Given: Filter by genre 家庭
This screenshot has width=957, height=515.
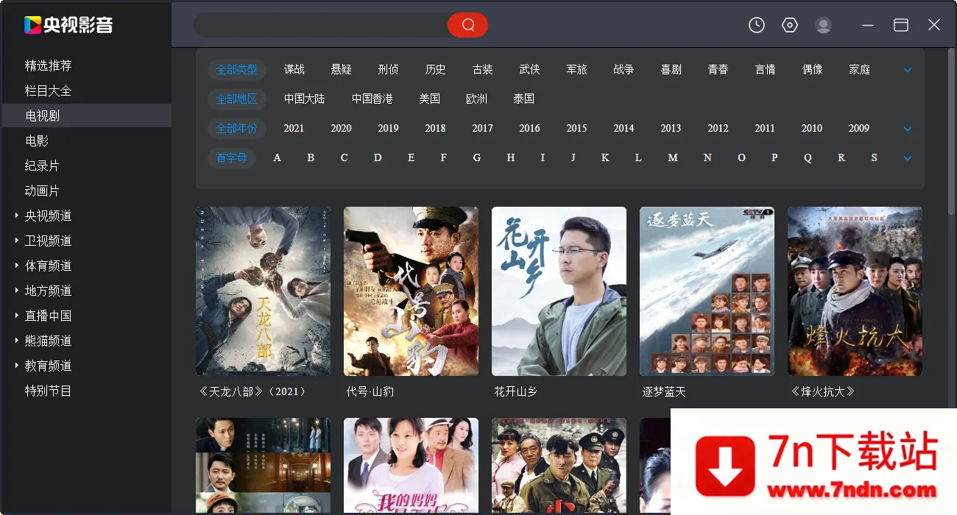Looking at the screenshot, I should click(860, 69).
